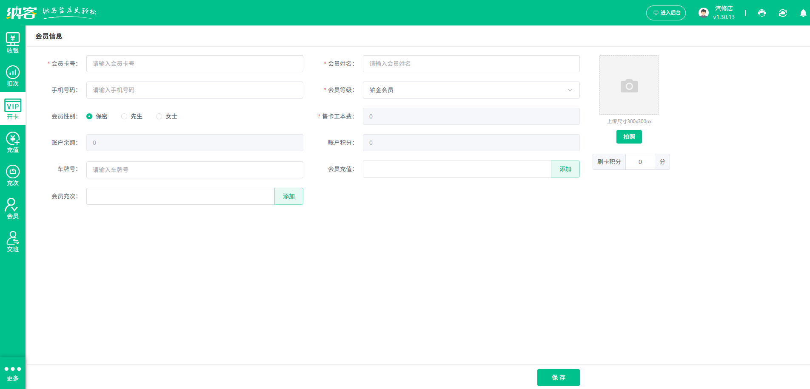Click the 拍照 take photo button
This screenshot has height=389, width=810.
tap(629, 137)
